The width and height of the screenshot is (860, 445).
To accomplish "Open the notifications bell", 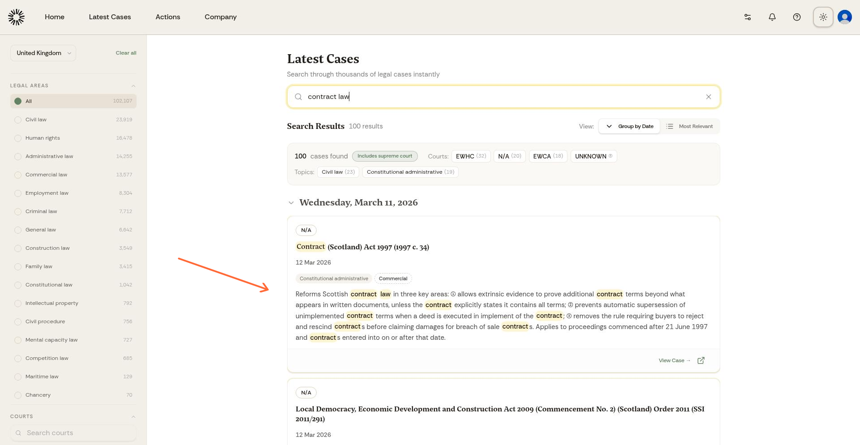I will point(772,17).
